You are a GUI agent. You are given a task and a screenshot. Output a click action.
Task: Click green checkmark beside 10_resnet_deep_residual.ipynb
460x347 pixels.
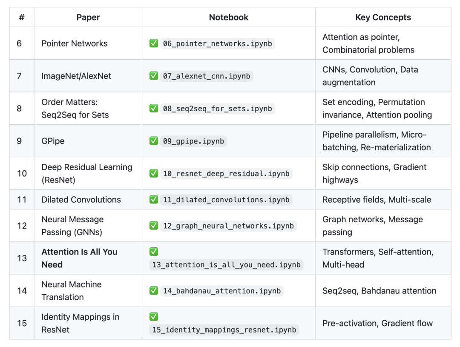tap(154, 173)
